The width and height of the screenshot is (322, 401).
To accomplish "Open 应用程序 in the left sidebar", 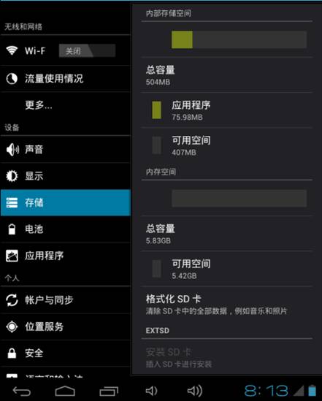I will click(66, 256).
